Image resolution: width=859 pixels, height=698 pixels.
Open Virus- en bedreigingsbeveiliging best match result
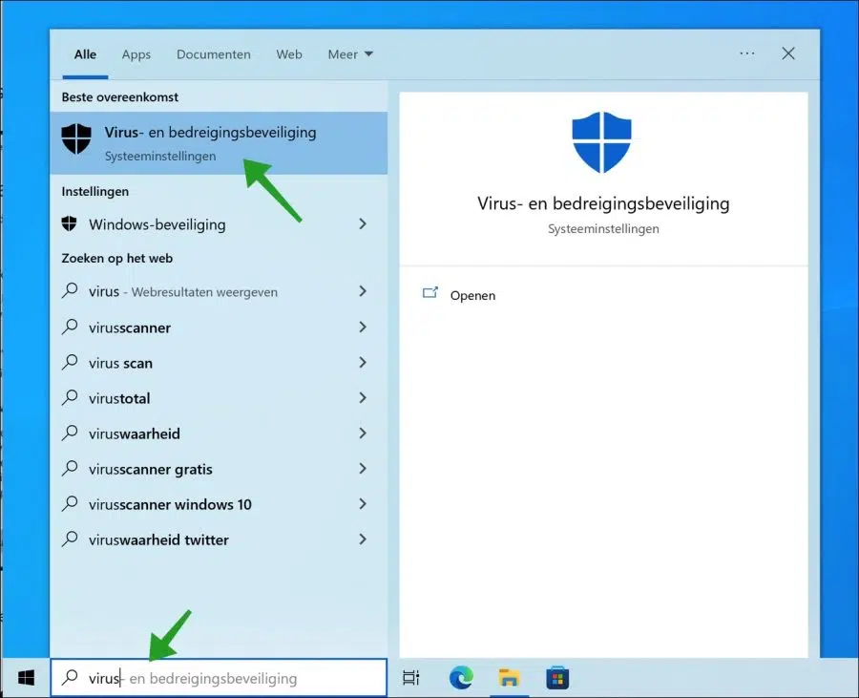[219, 143]
